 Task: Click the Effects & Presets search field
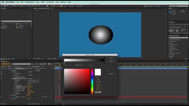[x=178, y=38]
